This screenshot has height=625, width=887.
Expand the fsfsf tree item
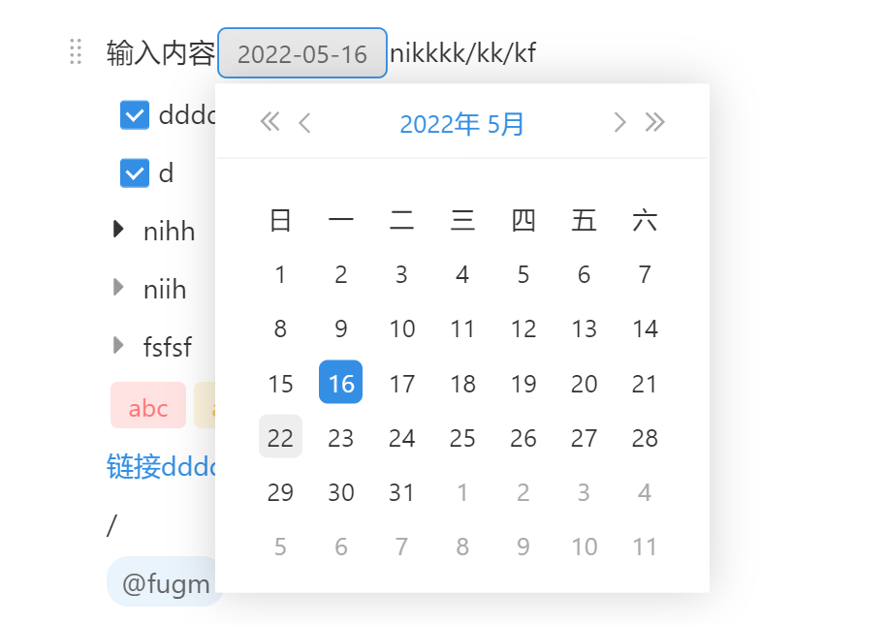pos(116,347)
